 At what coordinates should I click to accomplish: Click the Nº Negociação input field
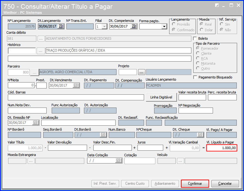[x=195, y=111]
